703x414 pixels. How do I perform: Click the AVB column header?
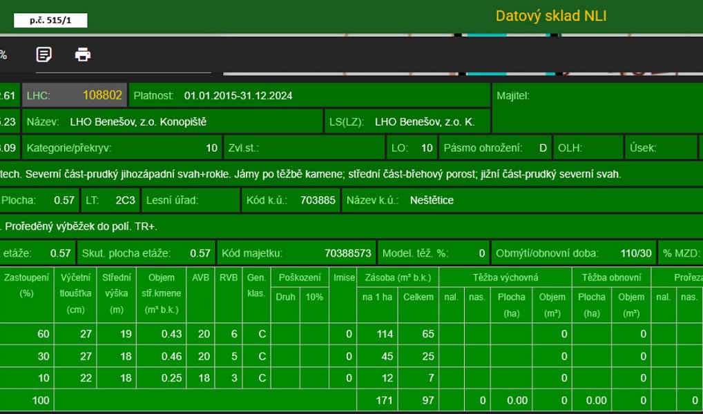pos(200,295)
